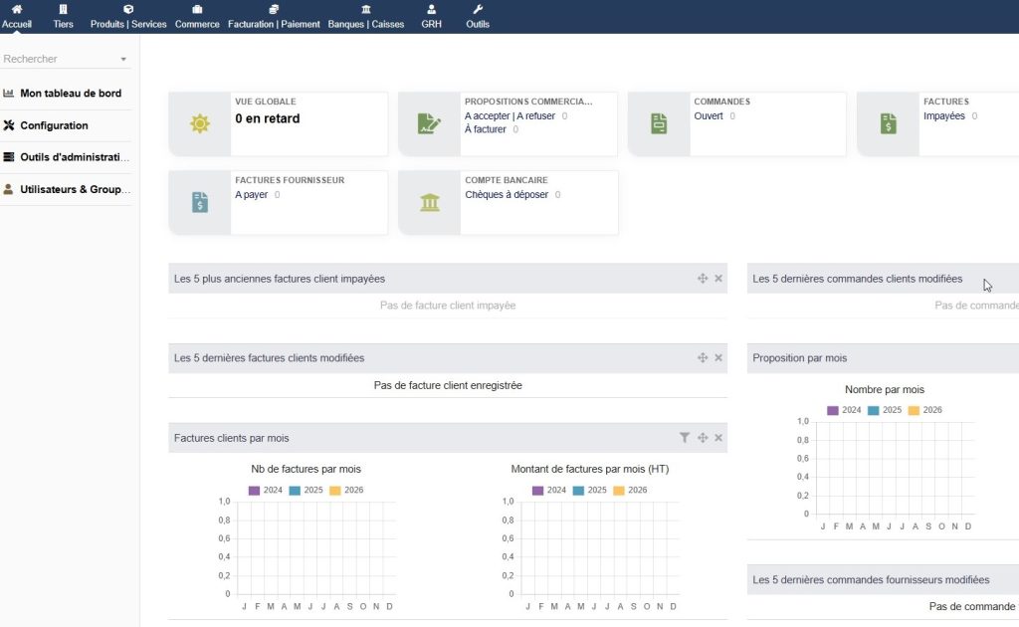The width and height of the screenshot is (1019, 627).
Task: Expand the Configuration sidebar entry
Action: click(54, 125)
